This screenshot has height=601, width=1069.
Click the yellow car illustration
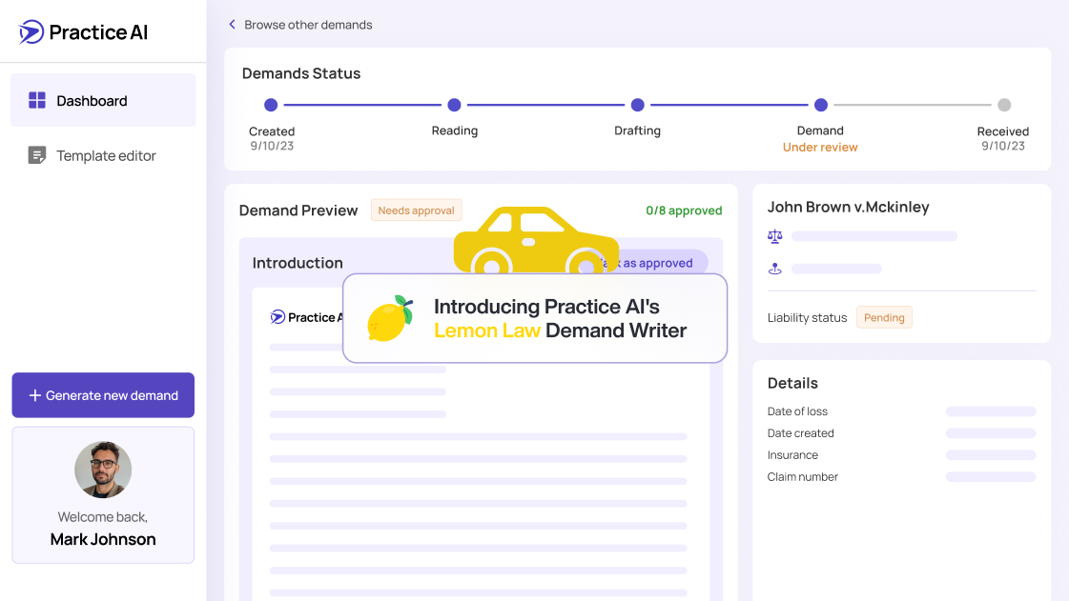536,240
